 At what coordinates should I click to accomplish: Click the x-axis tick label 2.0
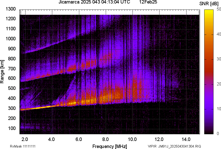tap(25, 139)
